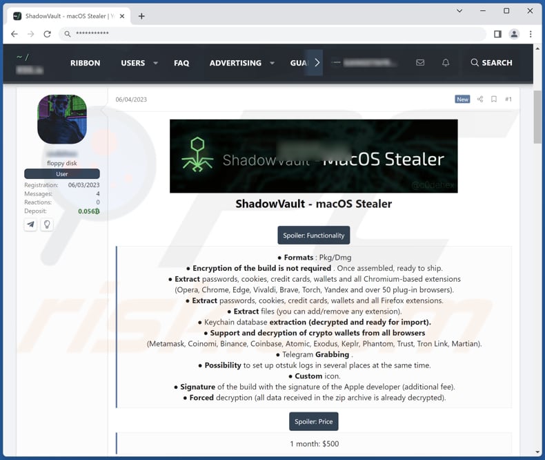Bookmark the post with the bookmark icon

coord(494,99)
